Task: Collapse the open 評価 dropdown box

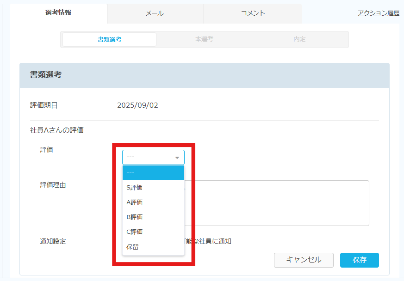Action: point(153,158)
